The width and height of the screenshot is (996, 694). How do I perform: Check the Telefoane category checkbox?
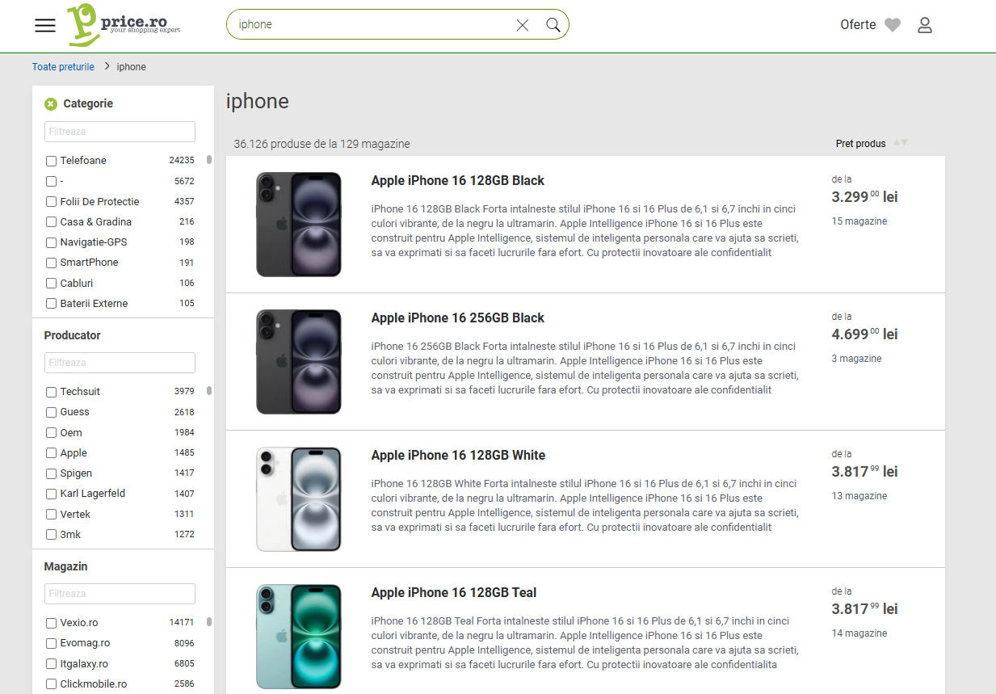pos(52,161)
